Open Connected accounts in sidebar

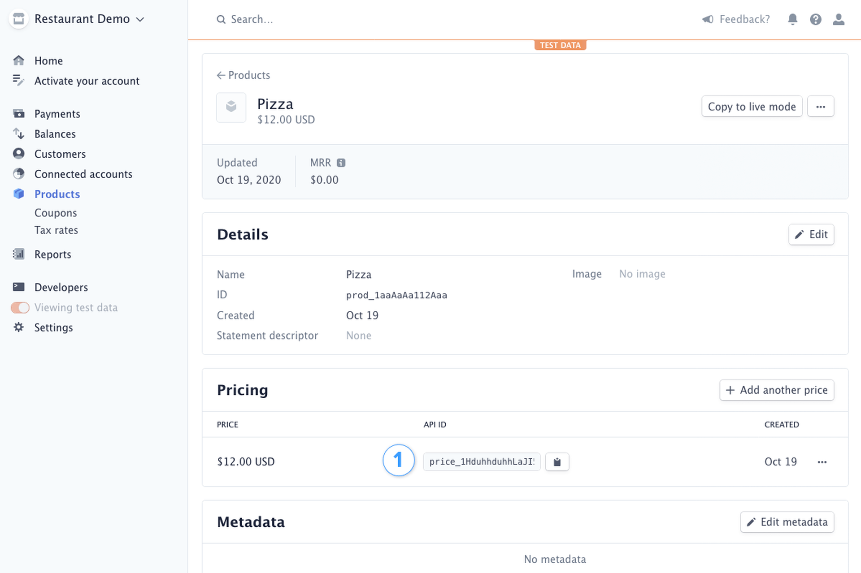[x=83, y=174]
